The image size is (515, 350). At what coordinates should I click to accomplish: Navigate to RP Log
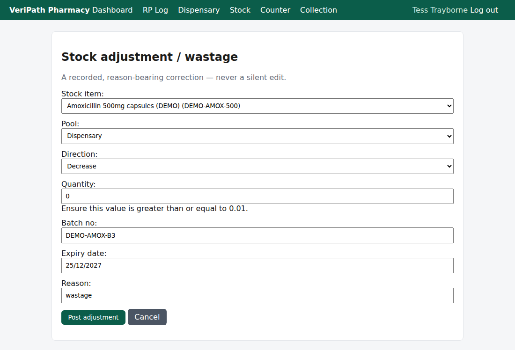[155, 10]
